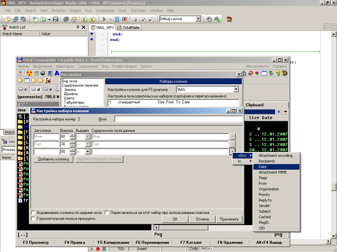Click the yellow question mark help icon
This screenshot has height=252, width=337.
click(278, 73)
